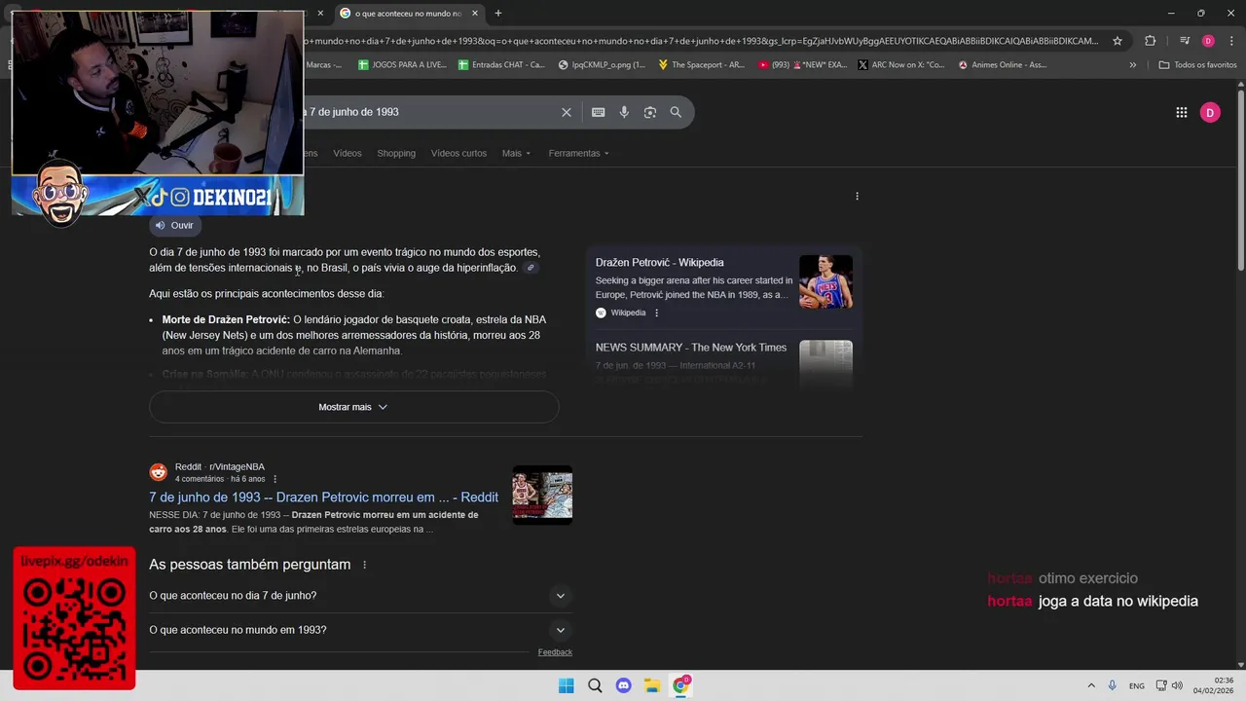This screenshot has height=701, width=1246.
Task: Open AI overview three-dot options
Action: click(857, 196)
